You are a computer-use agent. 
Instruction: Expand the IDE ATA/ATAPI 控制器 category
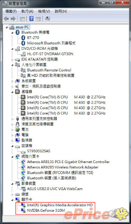(13, 59)
